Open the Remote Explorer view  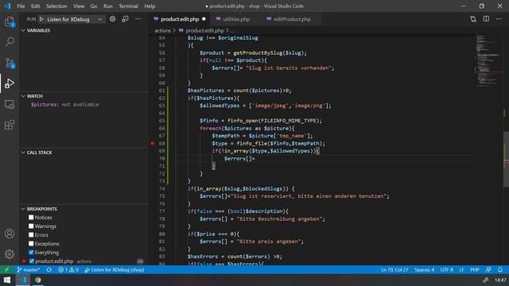click(x=10, y=104)
